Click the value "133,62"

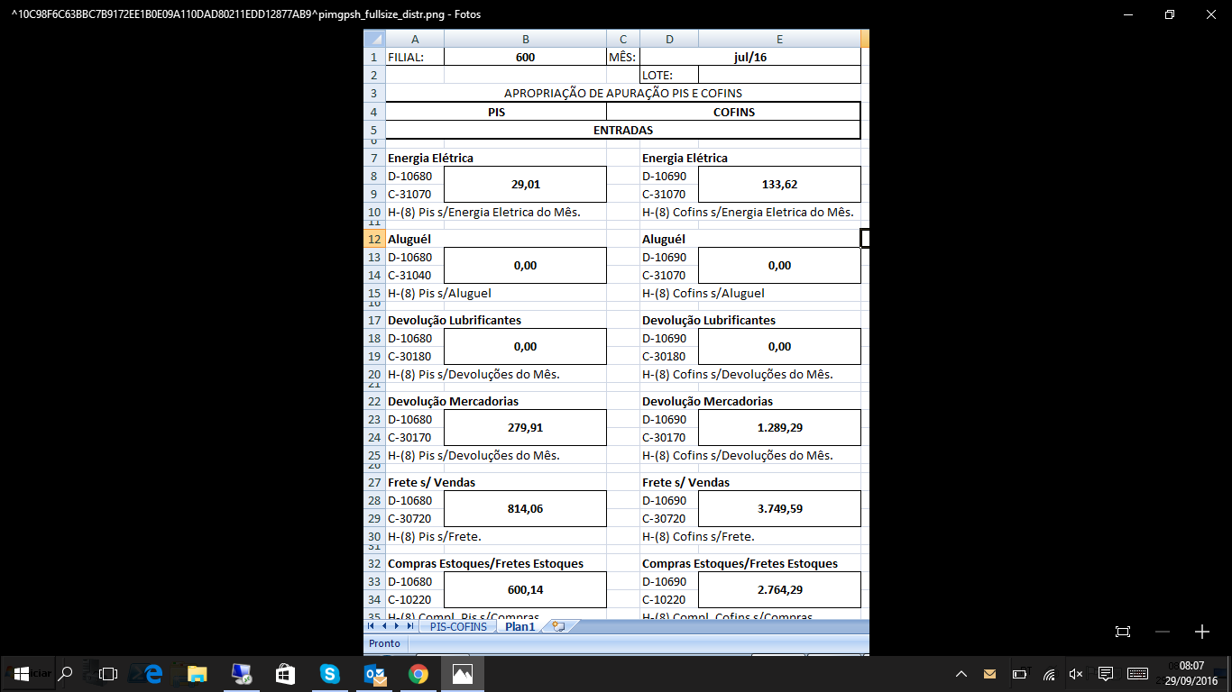pos(779,184)
